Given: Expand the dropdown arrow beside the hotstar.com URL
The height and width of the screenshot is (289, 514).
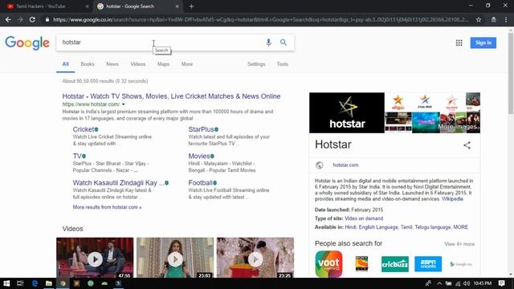Looking at the screenshot, I should (x=124, y=104).
